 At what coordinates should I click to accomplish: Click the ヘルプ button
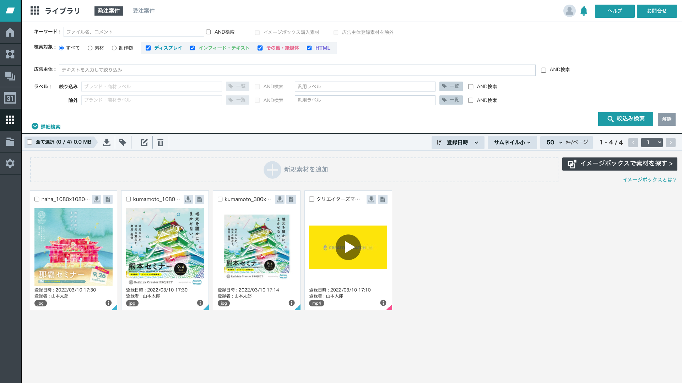point(615,11)
